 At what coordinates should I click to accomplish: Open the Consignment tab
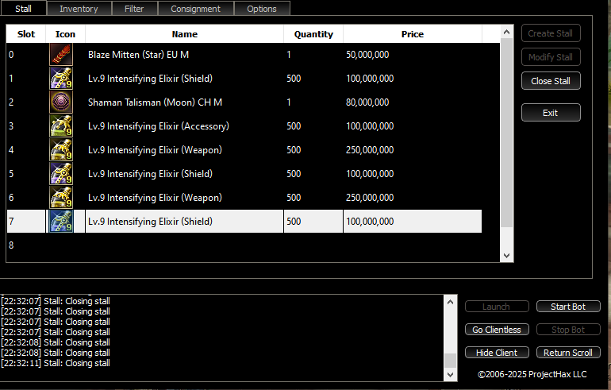195,9
